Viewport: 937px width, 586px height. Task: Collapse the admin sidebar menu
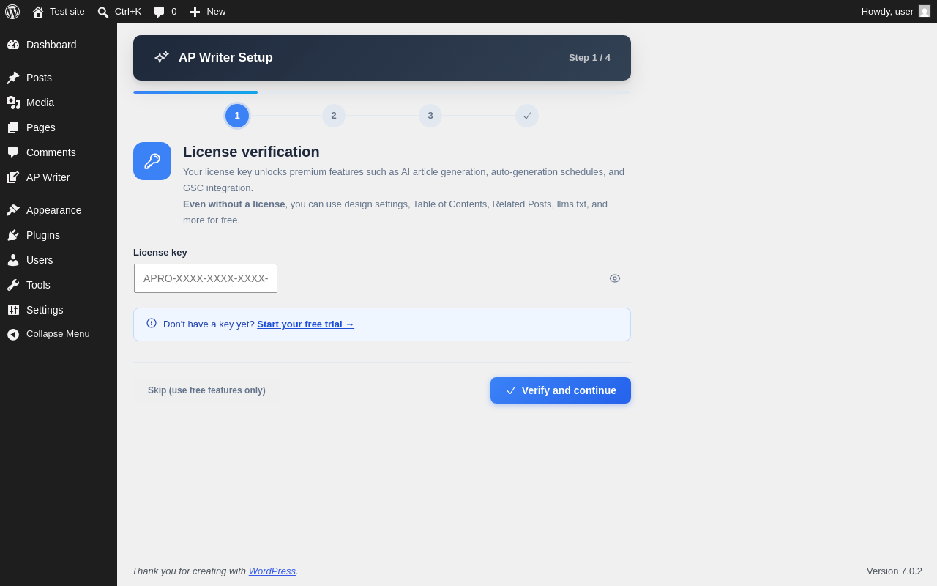tap(59, 334)
